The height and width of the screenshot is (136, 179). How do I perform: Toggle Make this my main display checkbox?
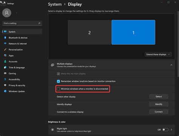click(x=59, y=74)
